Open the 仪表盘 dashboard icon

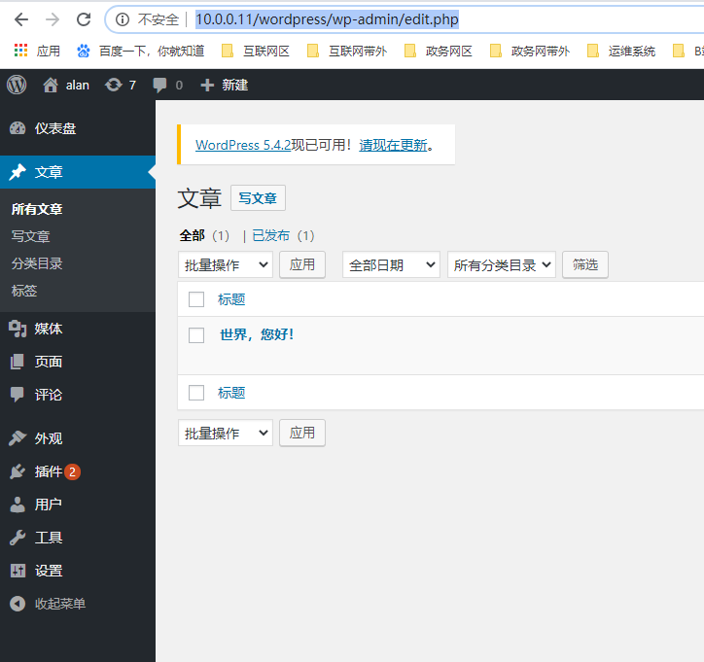click(18, 128)
